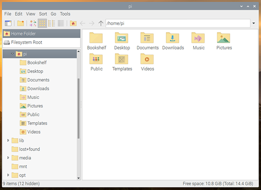Expand the lib folder in tree
Screen dimensions: 261x190
click(8, 141)
